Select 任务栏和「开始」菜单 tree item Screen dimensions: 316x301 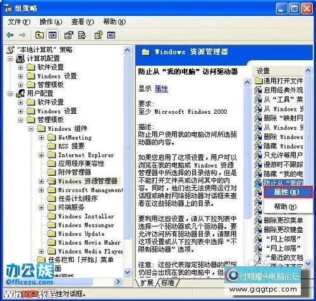click(81, 260)
